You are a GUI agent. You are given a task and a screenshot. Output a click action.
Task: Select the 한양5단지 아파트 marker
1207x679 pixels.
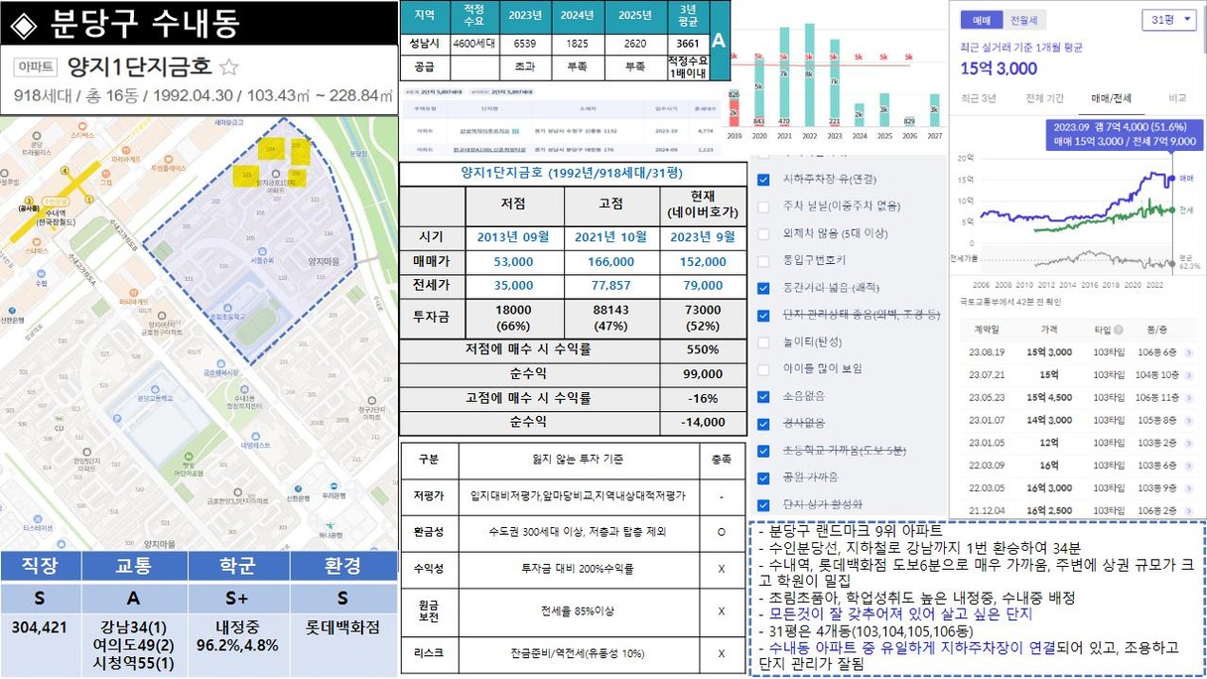pyautogui.click(x=86, y=452)
